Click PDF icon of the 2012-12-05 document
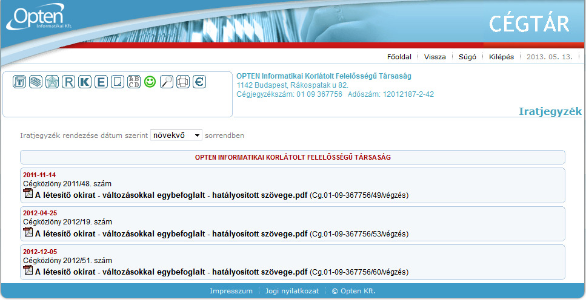 tap(28, 270)
